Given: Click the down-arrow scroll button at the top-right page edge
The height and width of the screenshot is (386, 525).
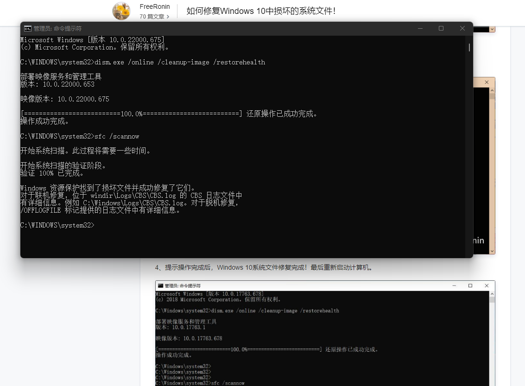Looking at the screenshot, I should click(x=492, y=30).
